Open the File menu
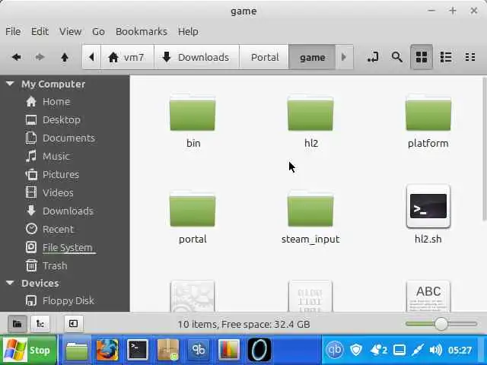487x365 pixels. click(x=13, y=31)
